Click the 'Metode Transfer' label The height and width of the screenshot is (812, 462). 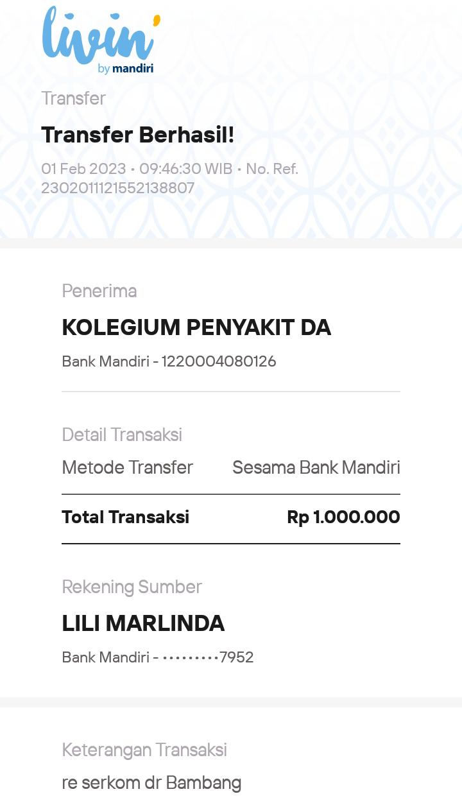coord(127,467)
